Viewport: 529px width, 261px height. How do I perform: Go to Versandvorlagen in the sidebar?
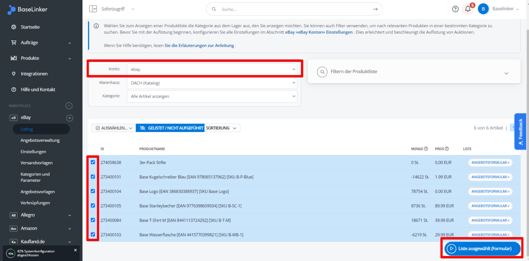click(37, 163)
